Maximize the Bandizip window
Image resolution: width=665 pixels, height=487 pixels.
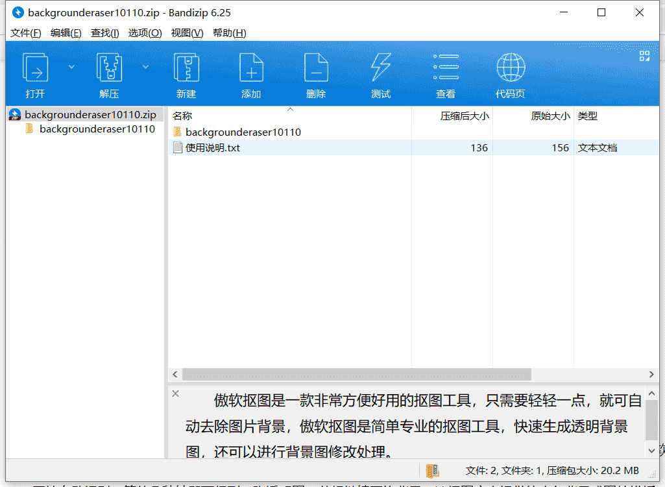pyautogui.click(x=601, y=12)
